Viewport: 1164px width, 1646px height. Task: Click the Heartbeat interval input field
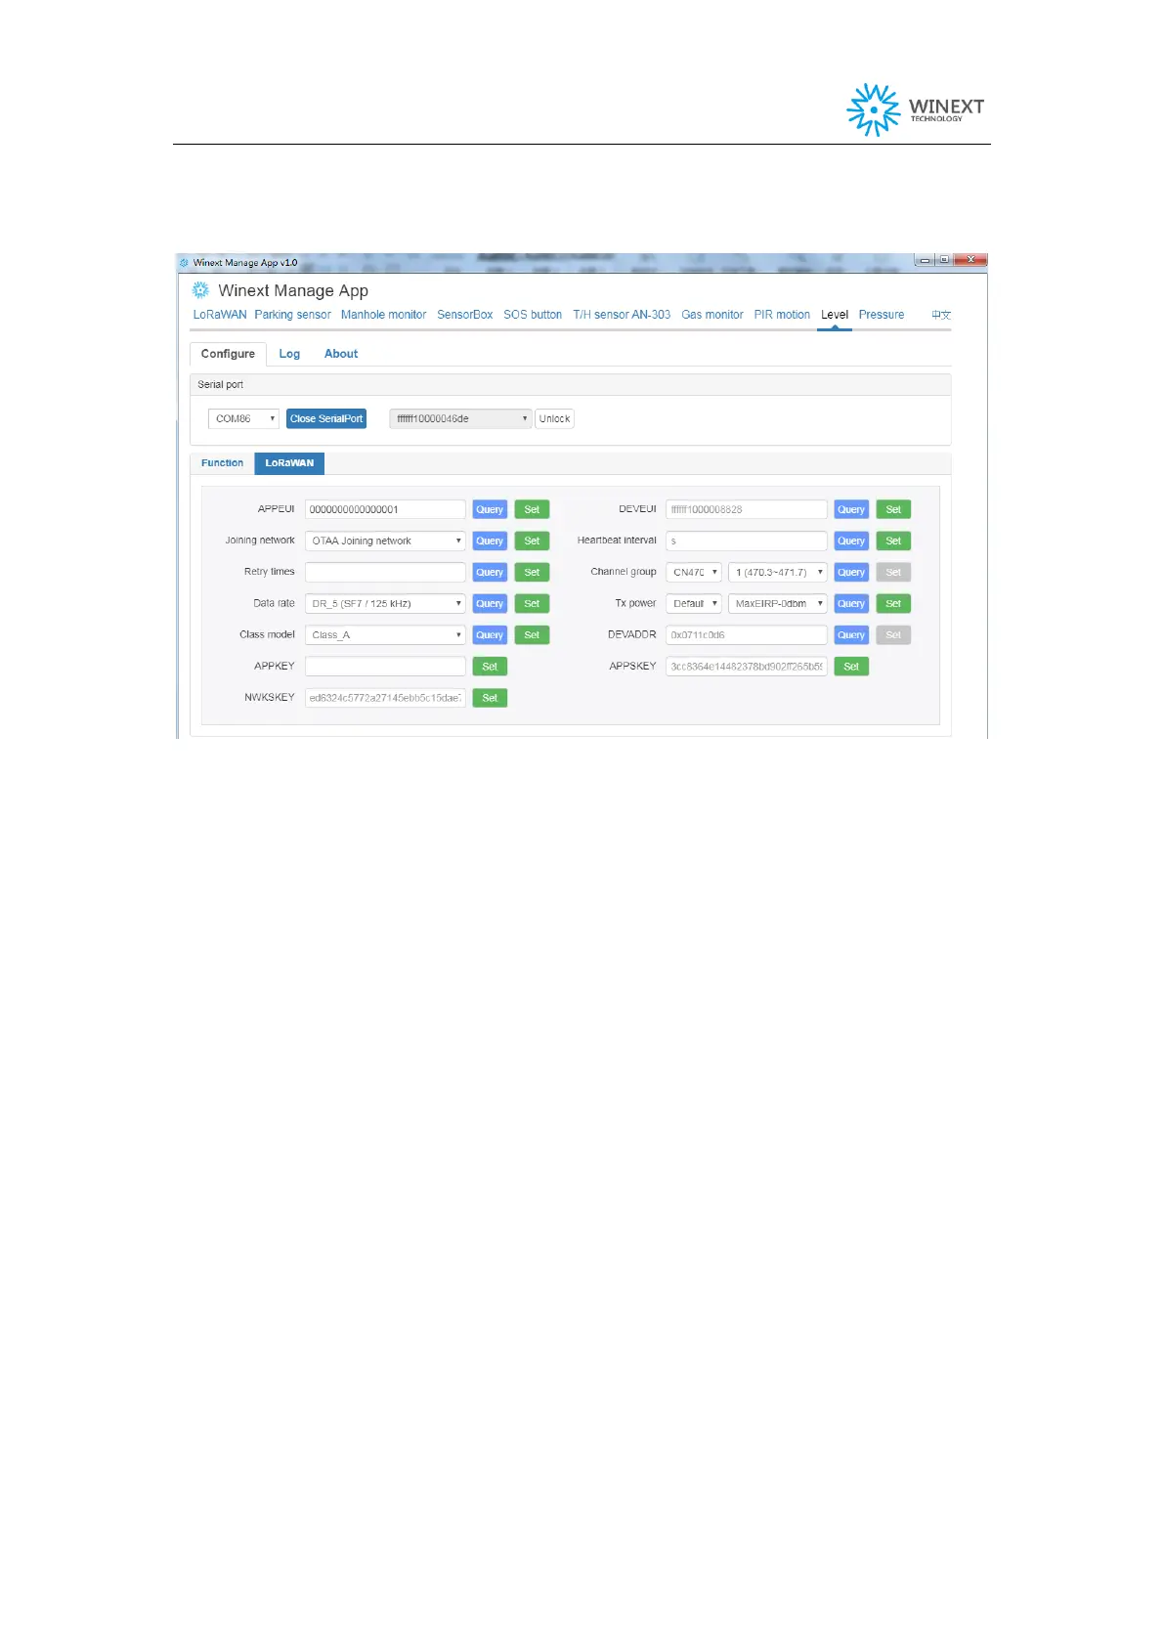pos(747,541)
